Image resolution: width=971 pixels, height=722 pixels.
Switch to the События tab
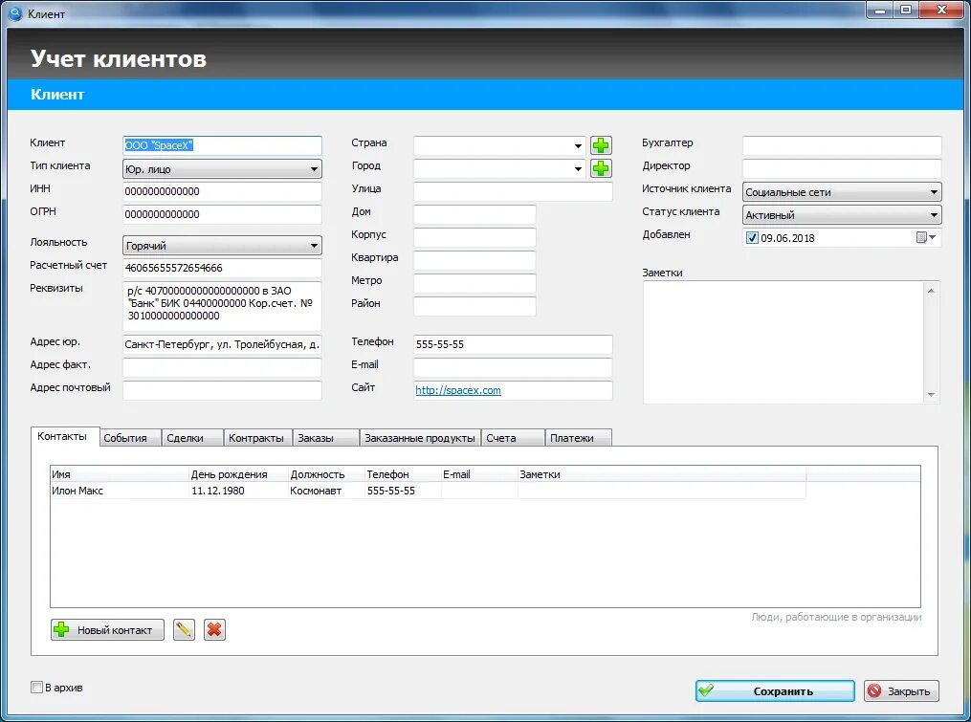click(x=130, y=438)
